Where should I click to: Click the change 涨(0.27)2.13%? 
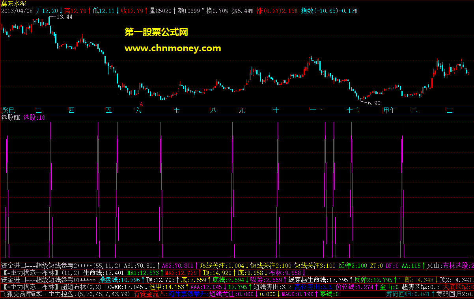277,11
